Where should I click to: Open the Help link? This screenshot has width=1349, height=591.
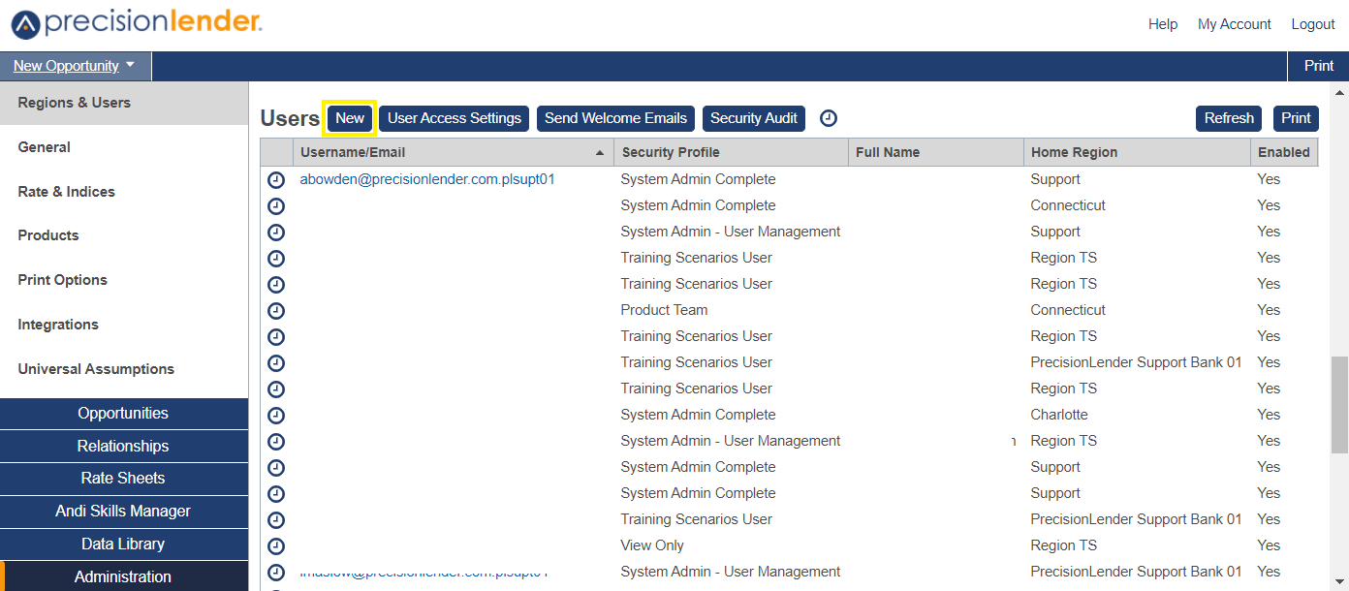pyautogui.click(x=1163, y=24)
